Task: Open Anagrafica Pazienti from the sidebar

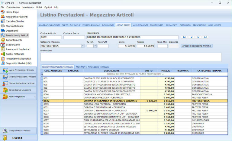Action: pyautogui.click(x=16, y=17)
